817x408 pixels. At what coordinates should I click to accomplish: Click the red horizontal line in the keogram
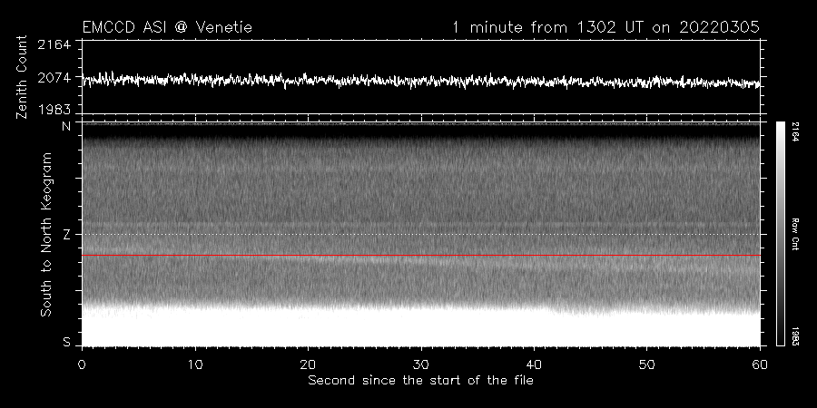coord(421,256)
